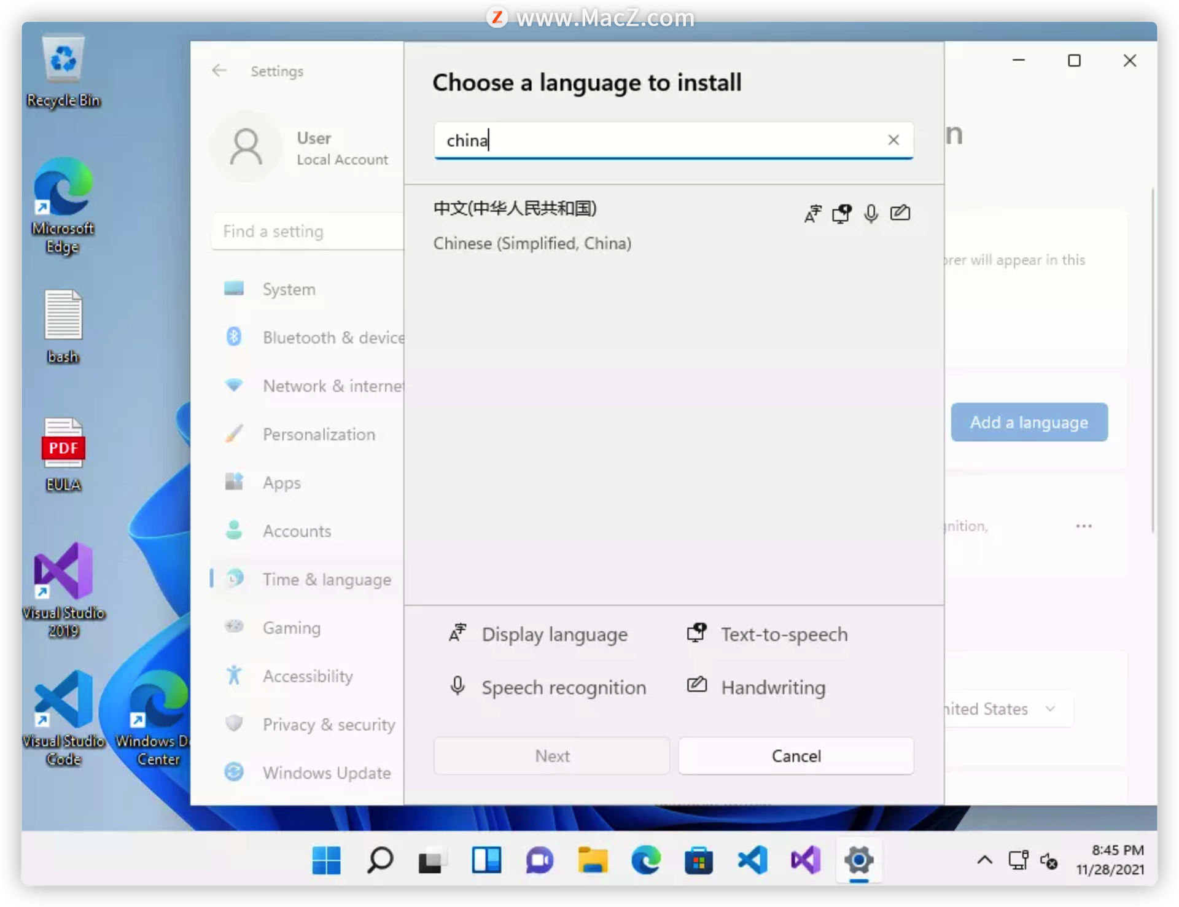The width and height of the screenshot is (1179, 907).
Task: Click handwriting icon on Chinese result
Action: 900,212
